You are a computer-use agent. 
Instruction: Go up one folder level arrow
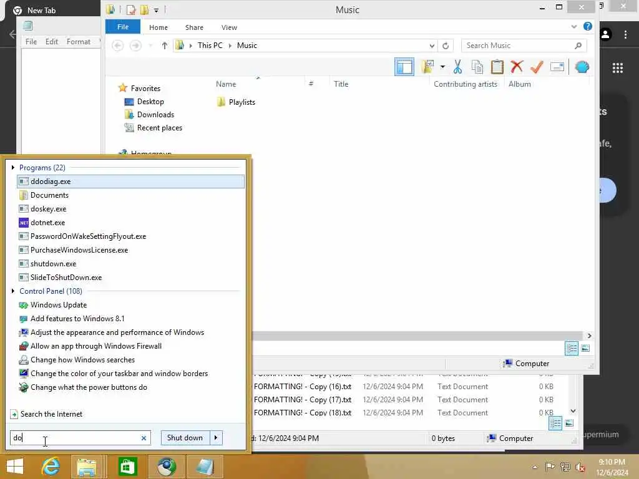pos(164,46)
